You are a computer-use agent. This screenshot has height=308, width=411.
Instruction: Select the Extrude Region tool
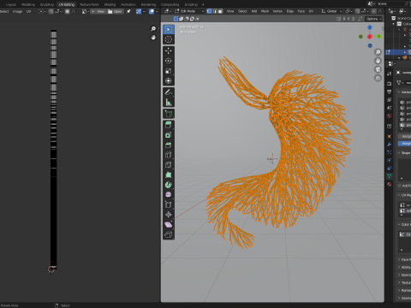[169, 125]
